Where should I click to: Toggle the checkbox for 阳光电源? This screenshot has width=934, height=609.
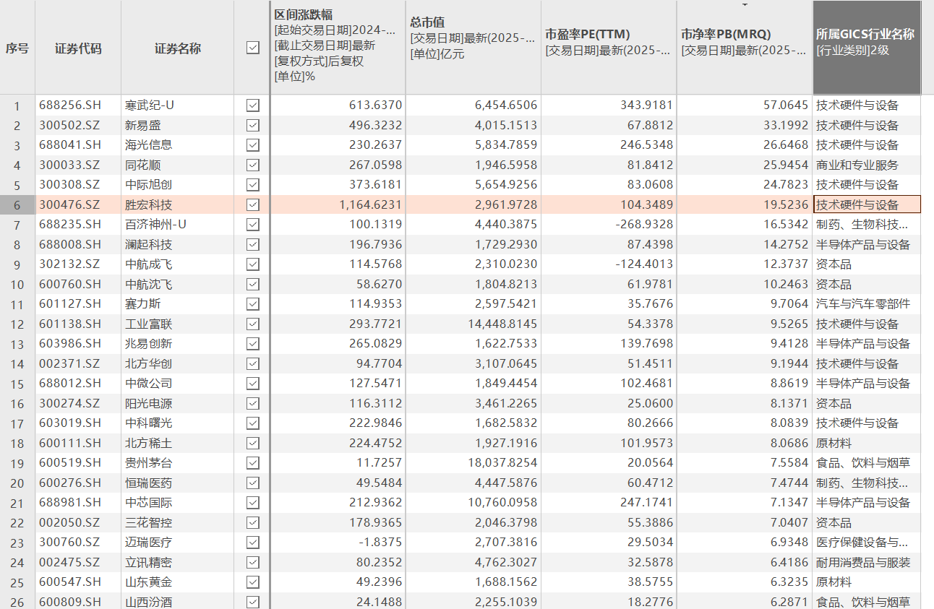point(252,403)
